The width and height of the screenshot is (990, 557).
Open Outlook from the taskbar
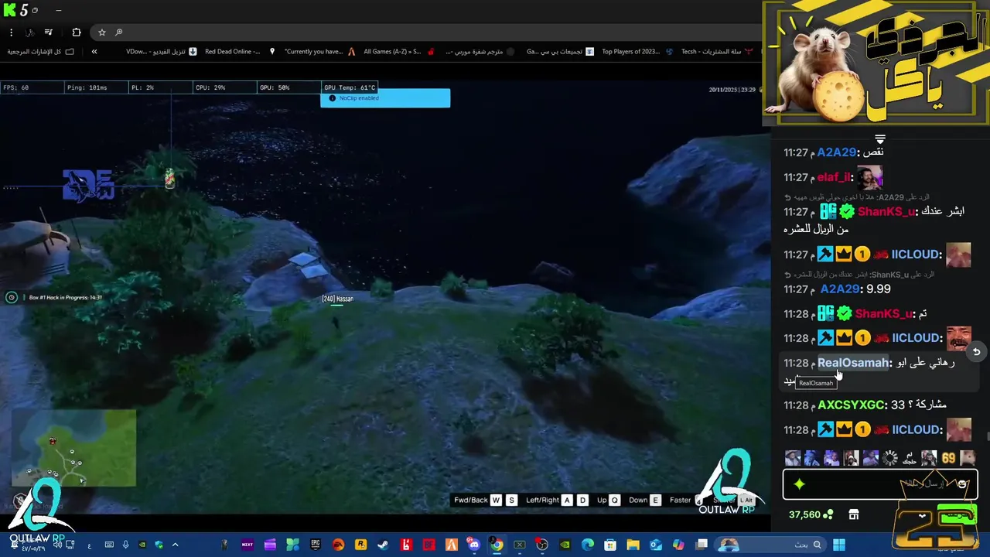[x=656, y=545]
